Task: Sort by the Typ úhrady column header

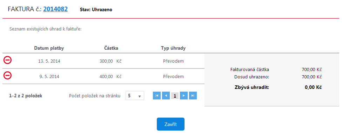Action: tap(173, 48)
